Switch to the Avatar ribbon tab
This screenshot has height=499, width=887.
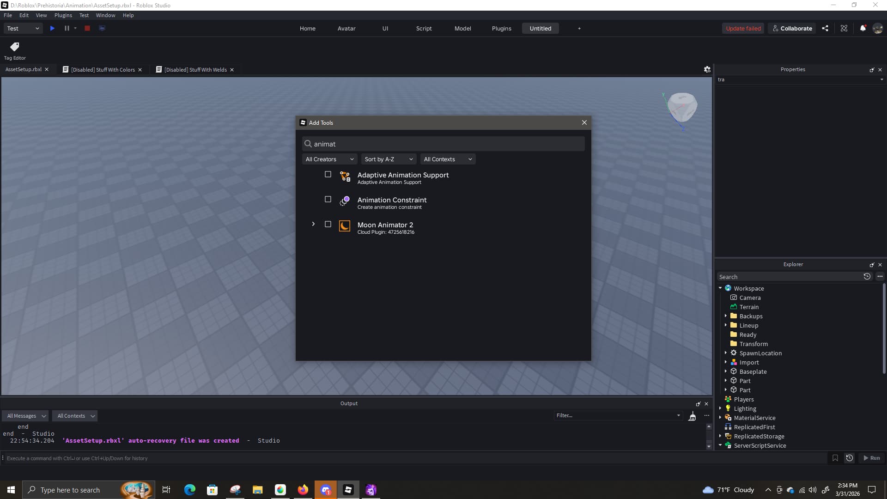pos(346,28)
